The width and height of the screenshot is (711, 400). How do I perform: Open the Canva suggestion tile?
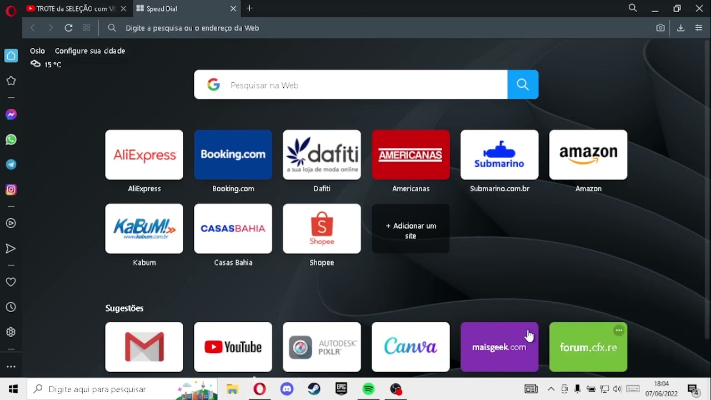(x=410, y=347)
